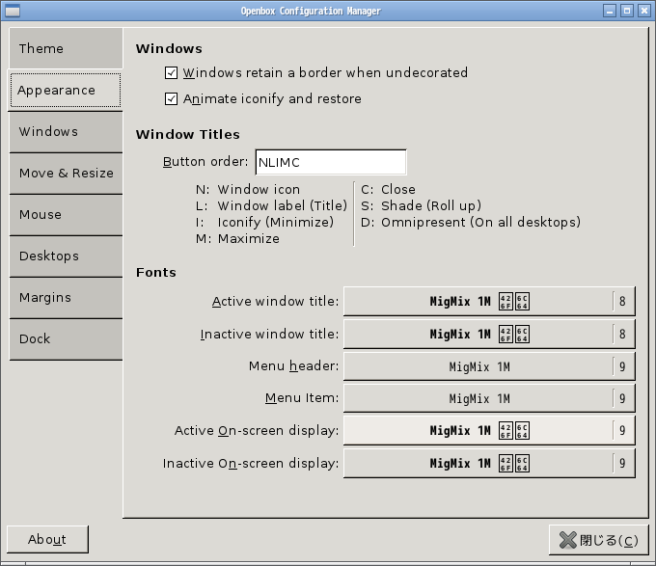
Task: Select the Appearance tab
Action: pos(66,90)
